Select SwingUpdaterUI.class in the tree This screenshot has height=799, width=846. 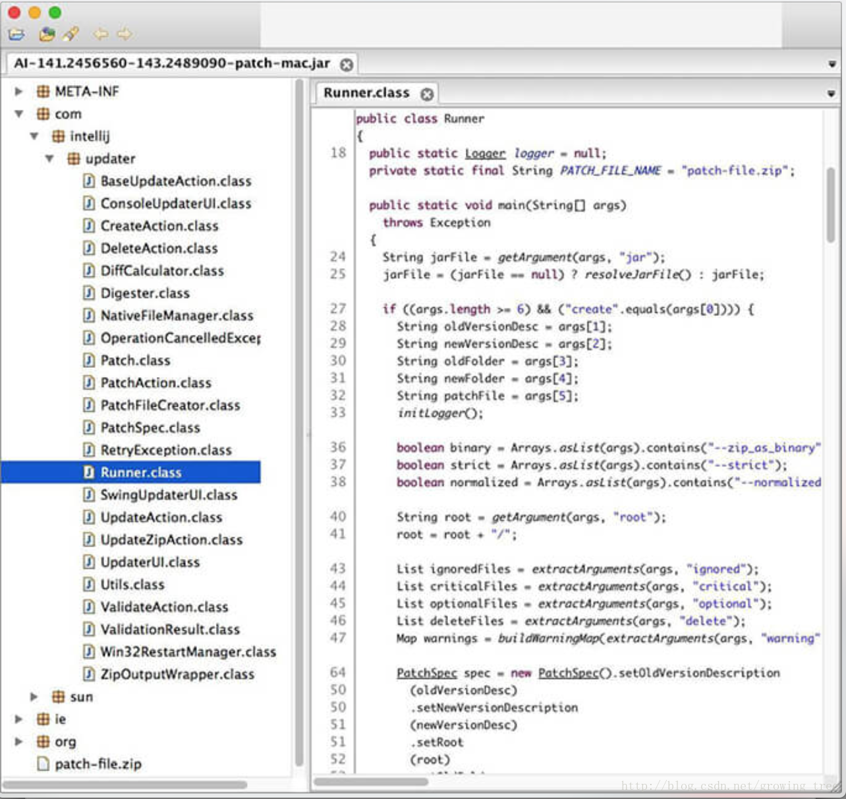click(169, 495)
